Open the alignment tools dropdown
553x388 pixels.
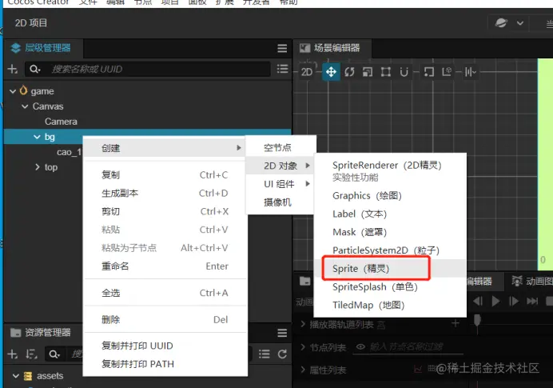(470, 72)
